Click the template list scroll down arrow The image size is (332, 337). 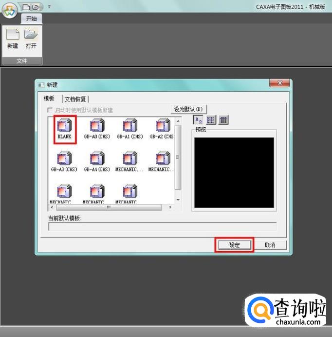178,200
